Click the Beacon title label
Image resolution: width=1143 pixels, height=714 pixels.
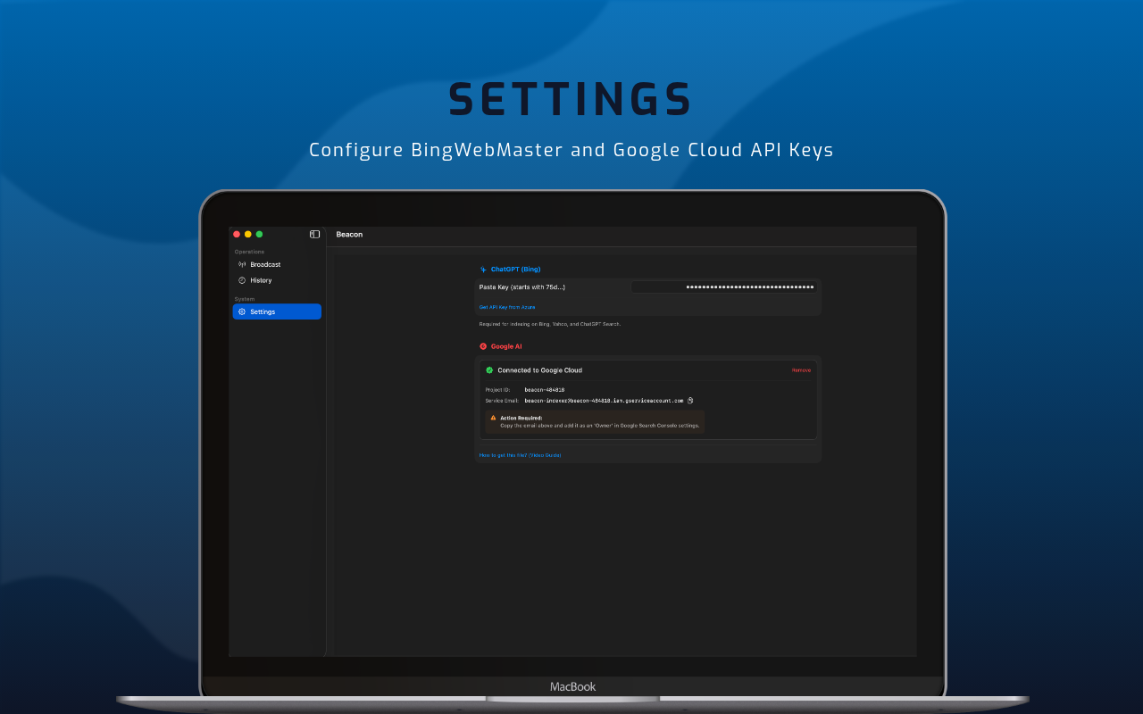(x=349, y=234)
